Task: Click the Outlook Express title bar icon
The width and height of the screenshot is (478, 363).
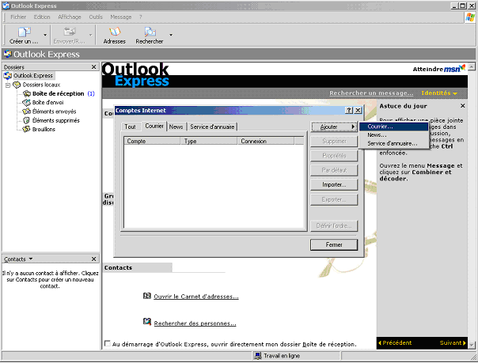Action: (x=6, y=6)
